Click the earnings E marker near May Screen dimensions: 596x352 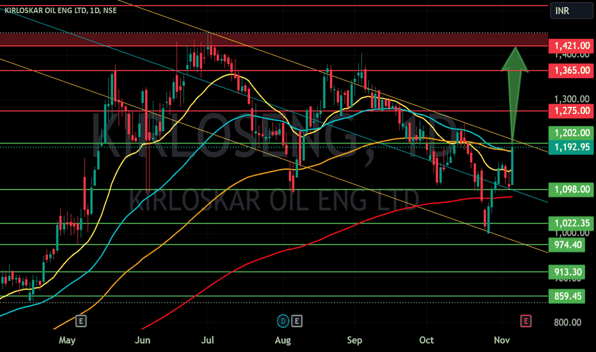point(81,321)
